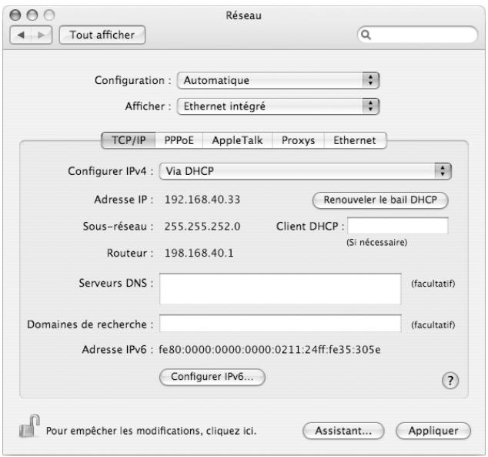The image size is (488, 457).
Task: Click the Serveurs DNS text area
Action: (x=280, y=289)
